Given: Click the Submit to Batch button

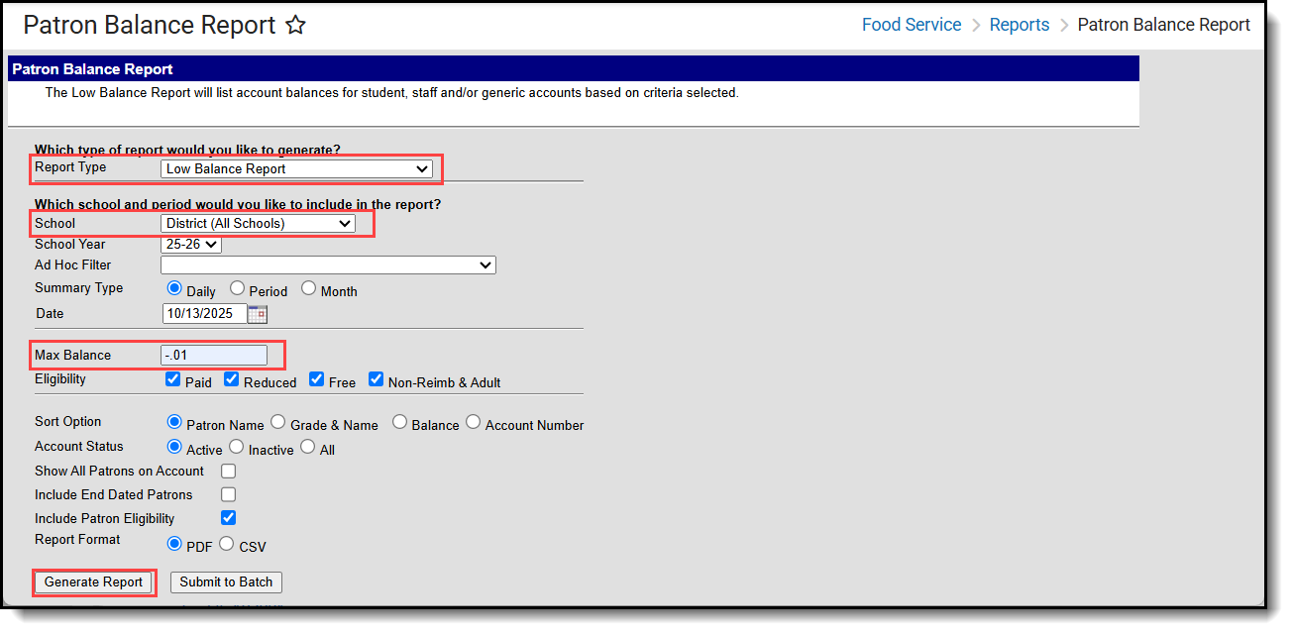Looking at the screenshot, I should click(x=226, y=582).
